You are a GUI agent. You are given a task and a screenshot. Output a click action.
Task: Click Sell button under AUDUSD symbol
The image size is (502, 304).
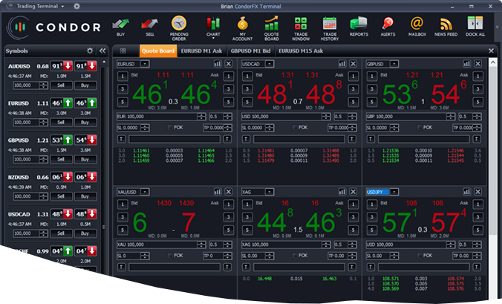pos(61,85)
